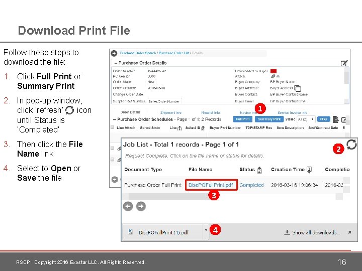Open dropdown arrow beside downloaded PDF

tap(206, 230)
